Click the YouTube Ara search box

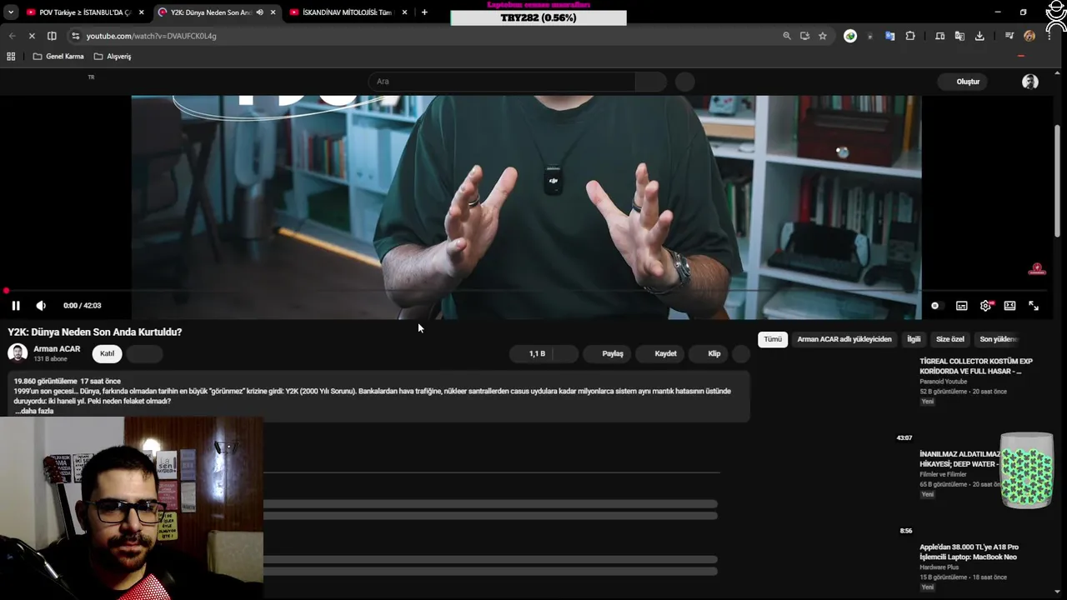coord(502,82)
